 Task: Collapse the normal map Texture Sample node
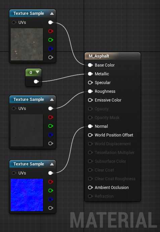pos(52,164)
